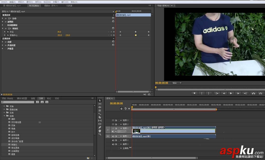Viewport: 265px width, 160px height.
Task: Open 适合 zoom level dropdown
Action: (176, 83)
